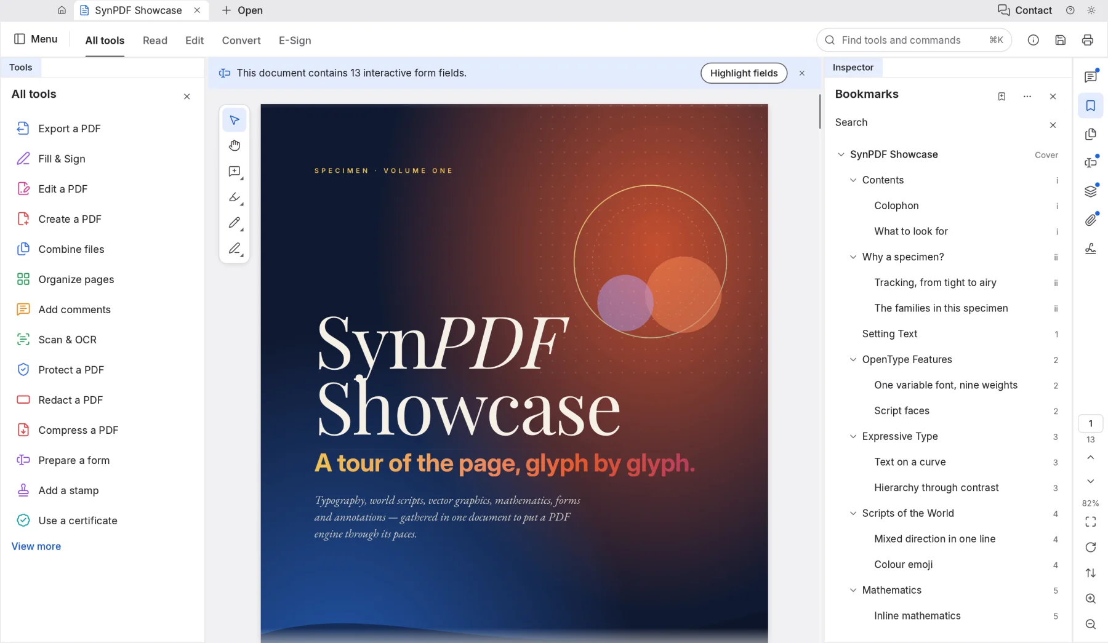The height and width of the screenshot is (643, 1108).
Task: Choose the signature pen tool
Action: click(235, 249)
